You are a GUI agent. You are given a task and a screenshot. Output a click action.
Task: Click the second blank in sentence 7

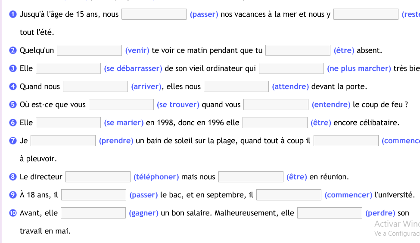[x=346, y=141]
